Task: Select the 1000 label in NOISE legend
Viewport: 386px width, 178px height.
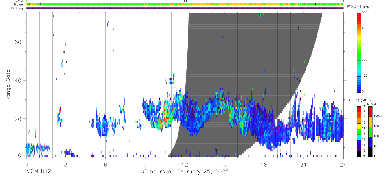Action: [x=377, y=126]
